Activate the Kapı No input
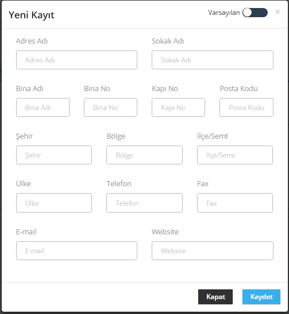Viewport: 289px width, 314px height. tap(178, 107)
